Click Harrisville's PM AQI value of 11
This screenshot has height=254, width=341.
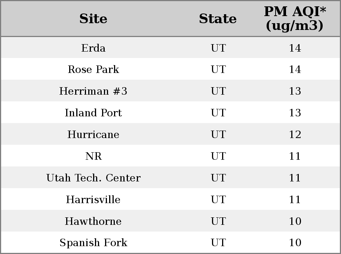coord(295,199)
